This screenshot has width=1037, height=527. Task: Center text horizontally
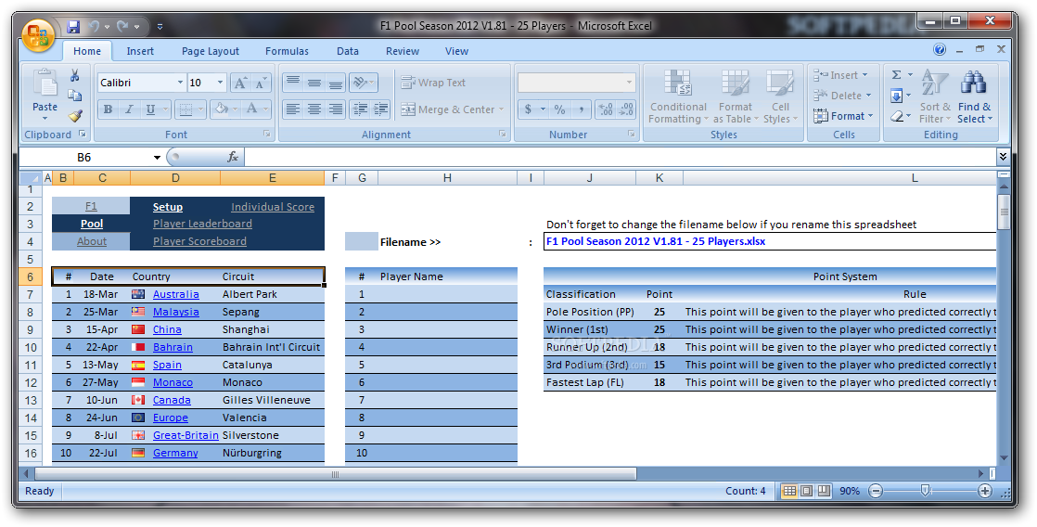[x=314, y=109]
